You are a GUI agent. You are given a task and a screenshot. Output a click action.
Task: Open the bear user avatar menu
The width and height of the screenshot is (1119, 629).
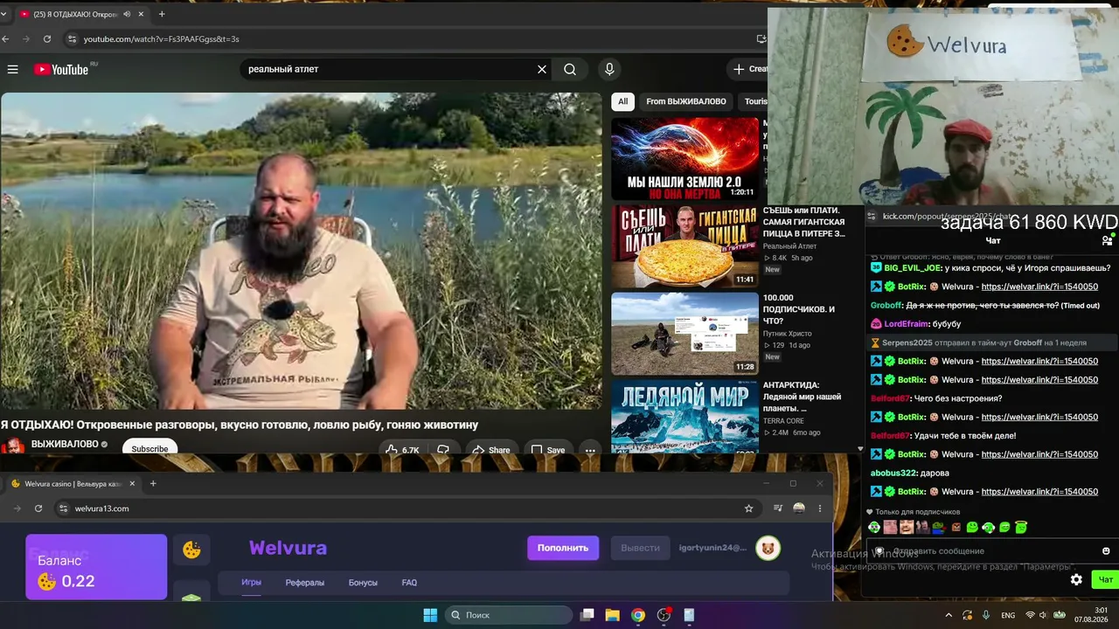[768, 548]
